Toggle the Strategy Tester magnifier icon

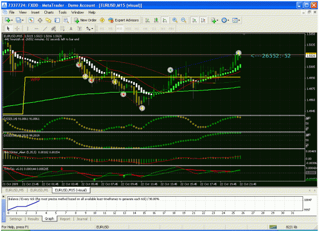pyautogui.click(x=66, y=20)
